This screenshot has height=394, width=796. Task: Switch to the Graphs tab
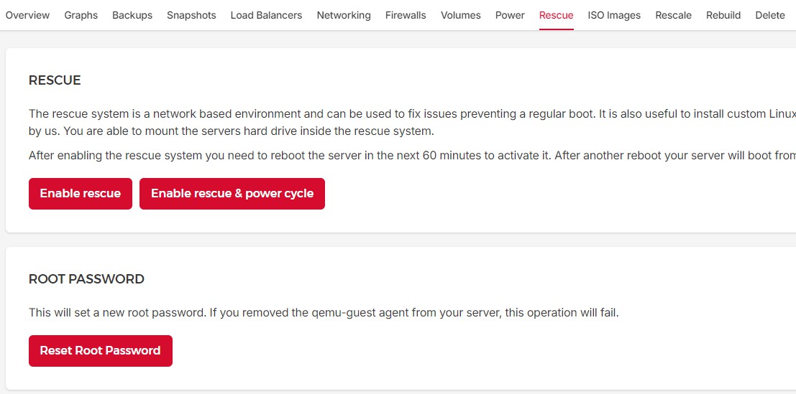[81, 15]
